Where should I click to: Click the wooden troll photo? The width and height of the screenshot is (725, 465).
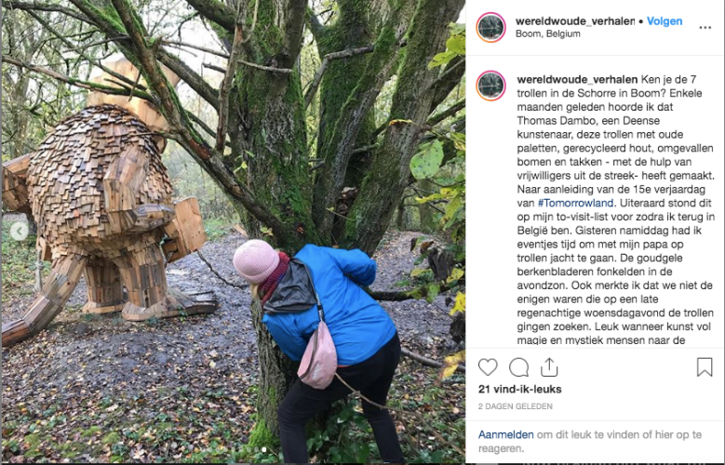[234, 232]
